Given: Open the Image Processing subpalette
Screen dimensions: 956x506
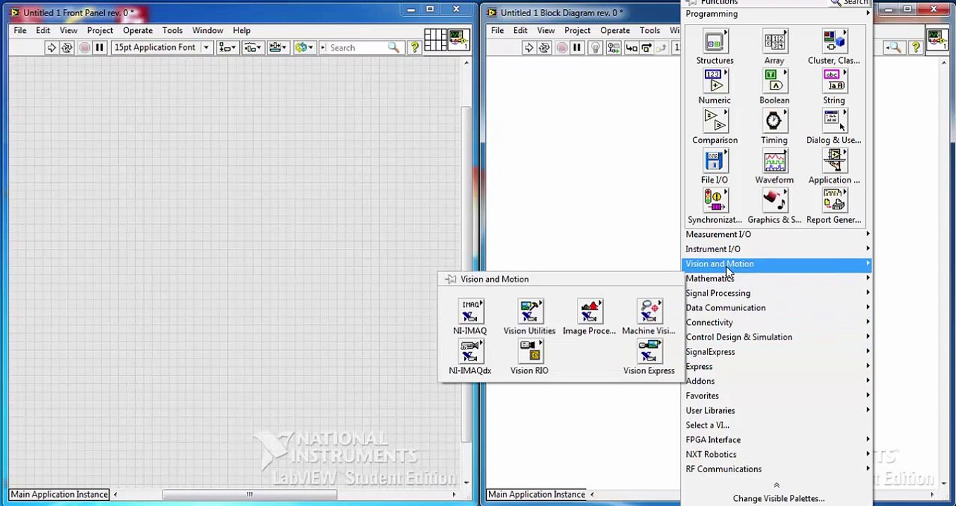Looking at the screenshot, I should 589,311.
